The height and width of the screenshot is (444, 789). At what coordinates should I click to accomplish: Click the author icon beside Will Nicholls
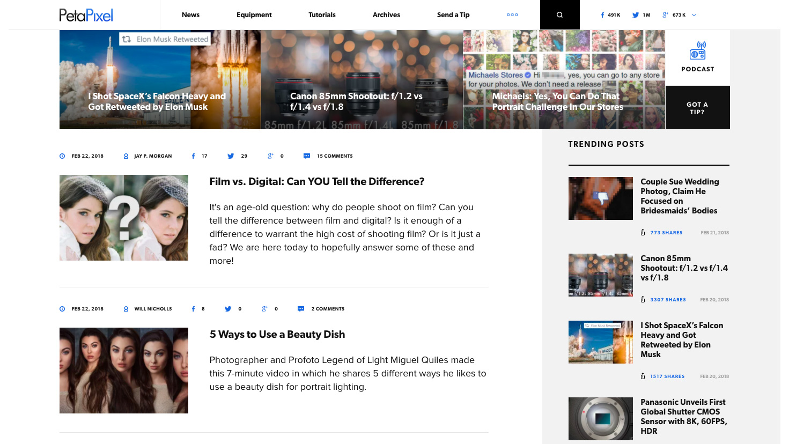click(126, 309)
